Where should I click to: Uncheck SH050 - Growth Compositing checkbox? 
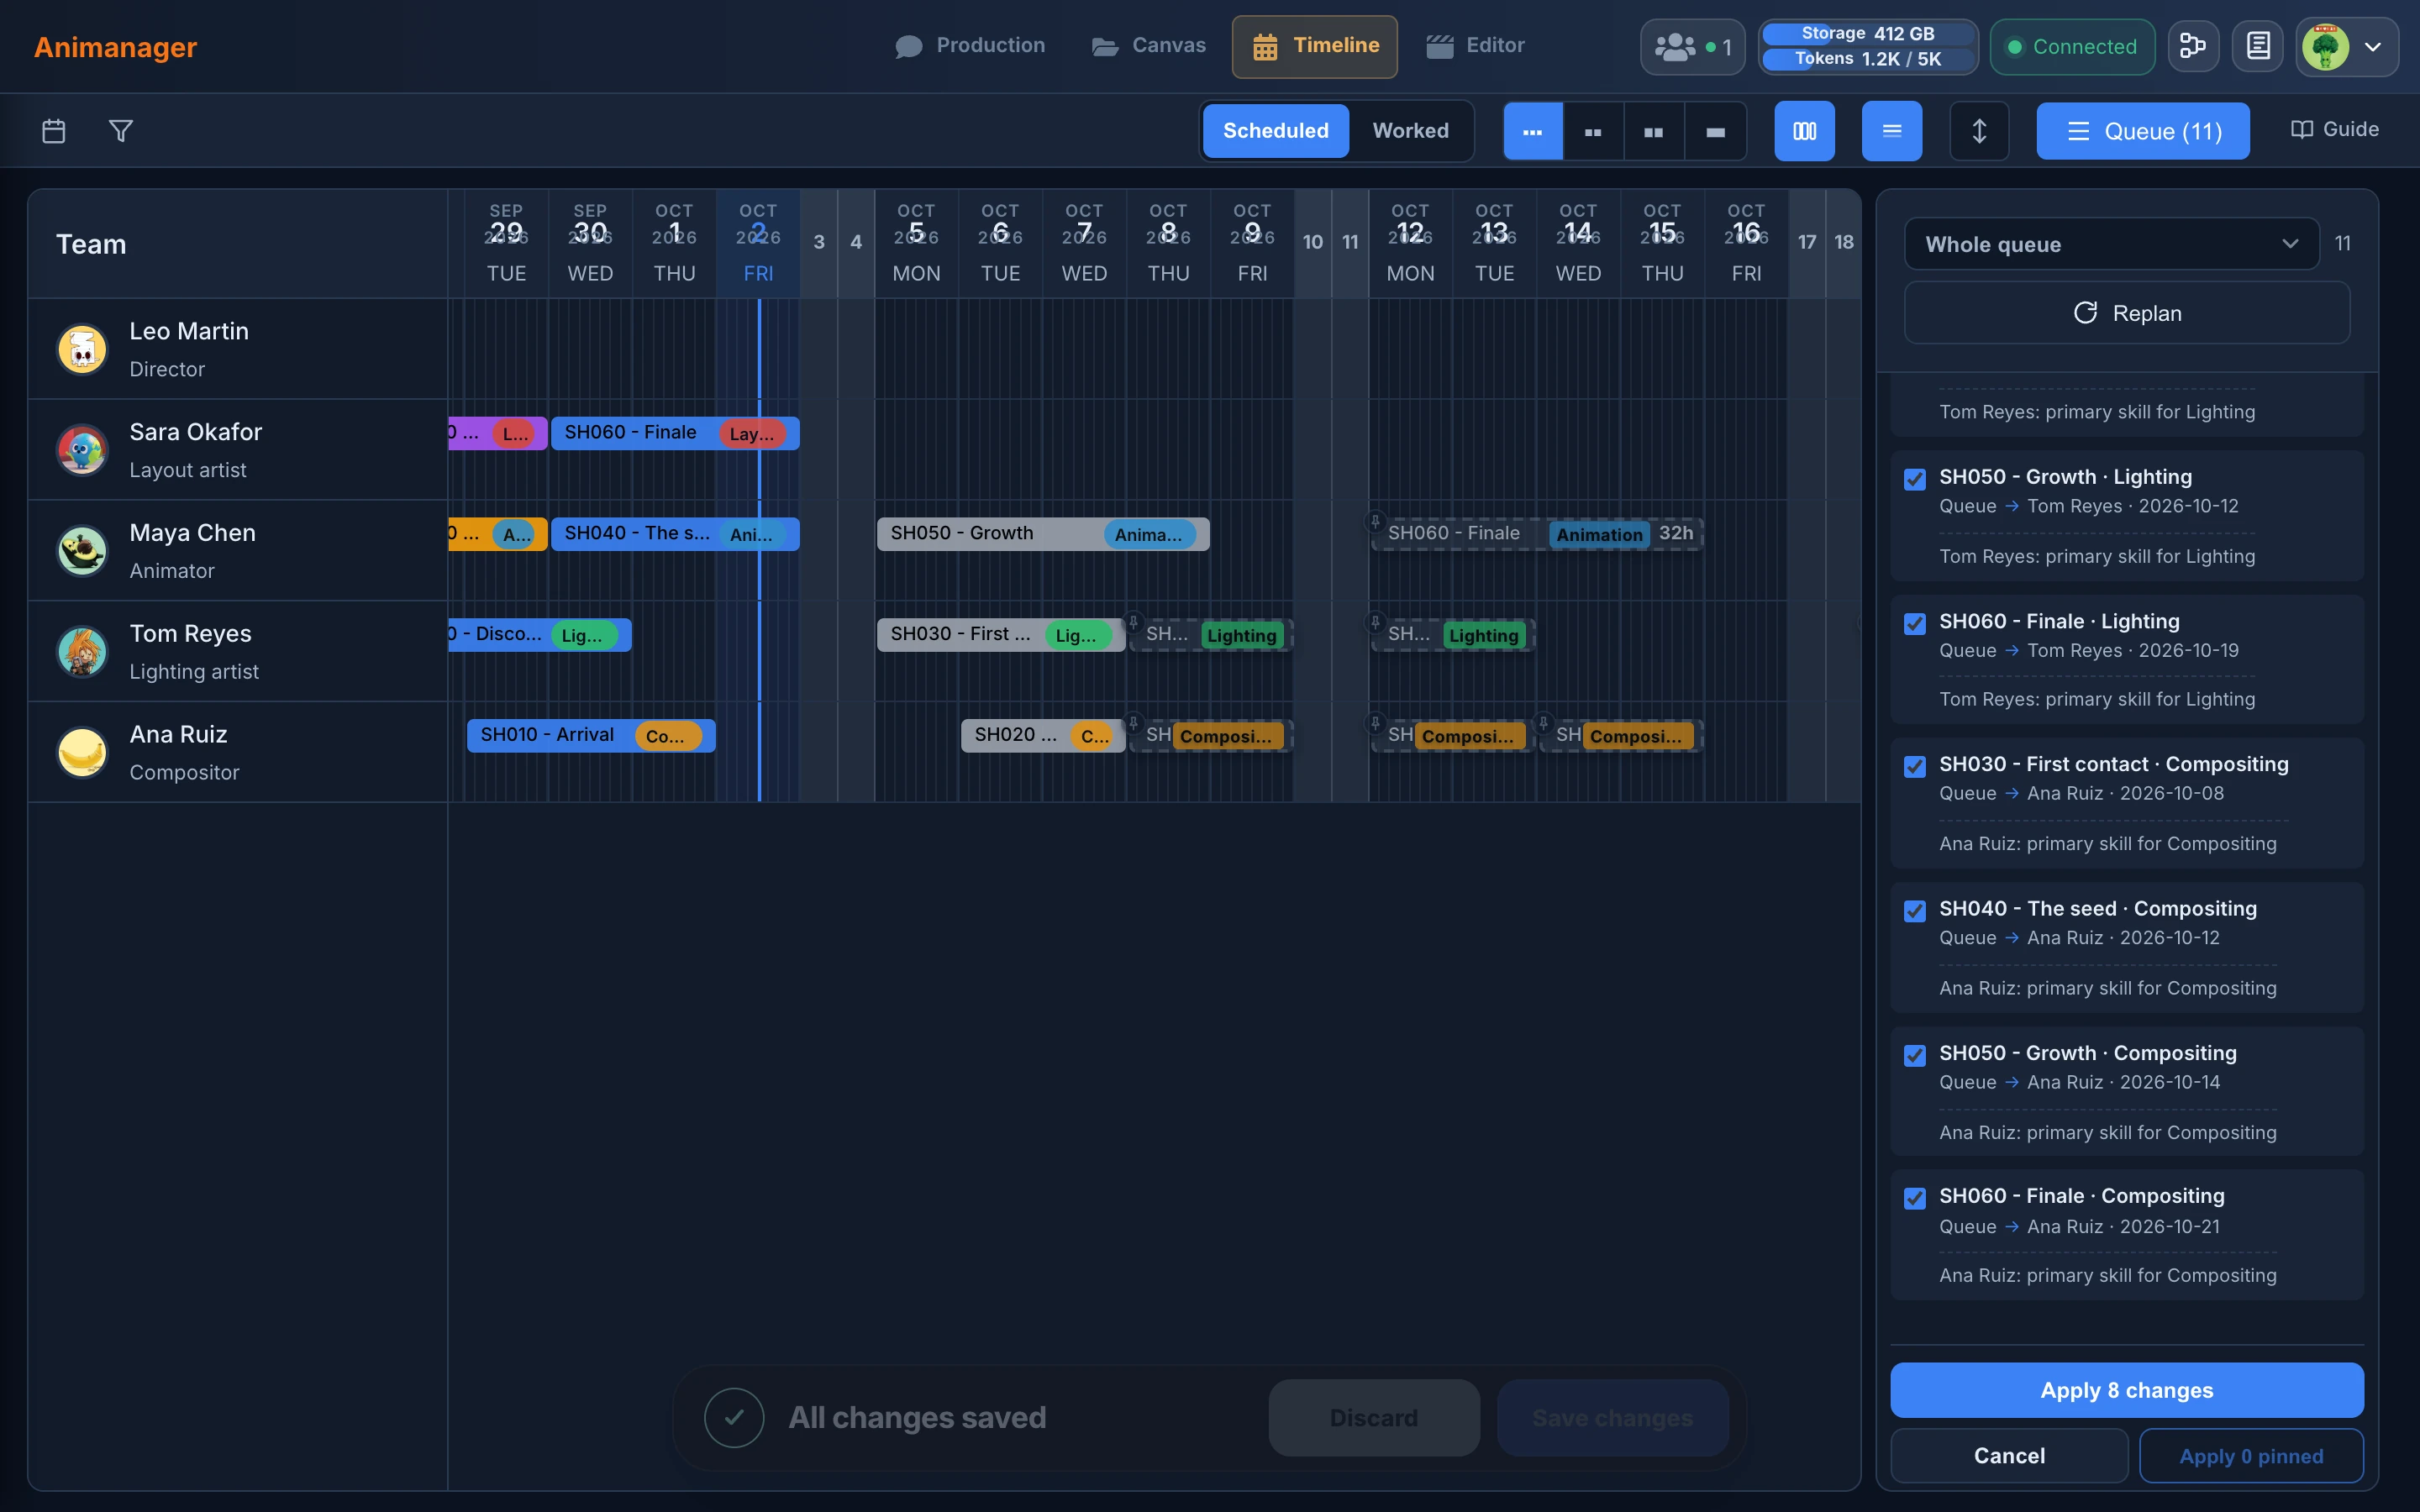click(1914, 1056)
